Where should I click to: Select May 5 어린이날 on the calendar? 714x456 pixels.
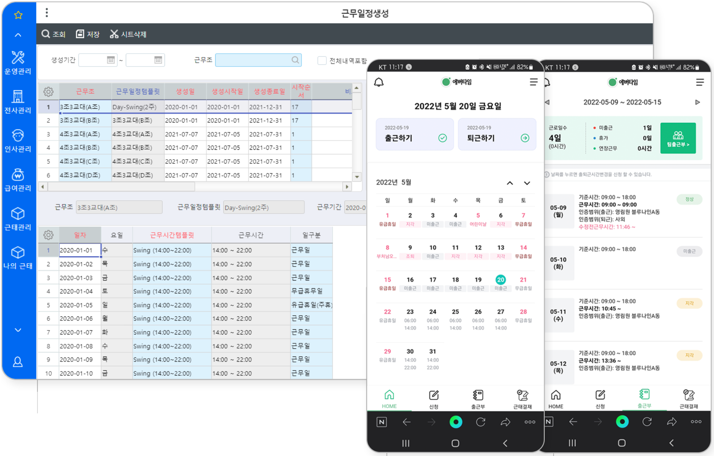point(478,219)
